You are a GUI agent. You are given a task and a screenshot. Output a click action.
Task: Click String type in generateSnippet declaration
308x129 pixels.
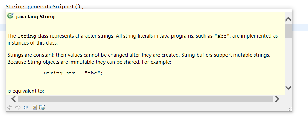(15, 7)
